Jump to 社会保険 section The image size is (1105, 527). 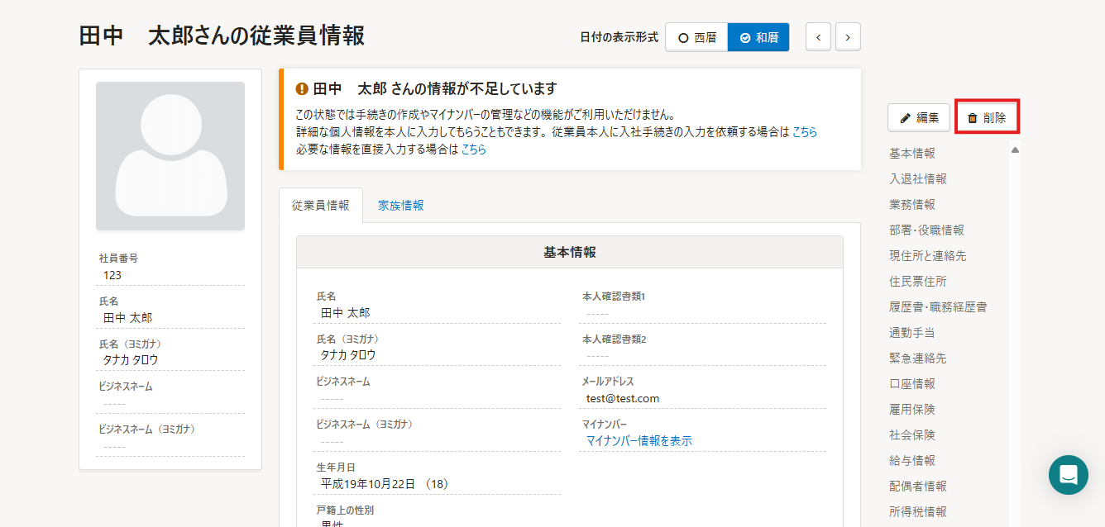(x=912, y=435)
